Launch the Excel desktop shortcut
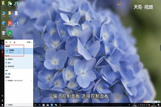The image size is (161, 107). pyautogui.click(x=16, y=4)
